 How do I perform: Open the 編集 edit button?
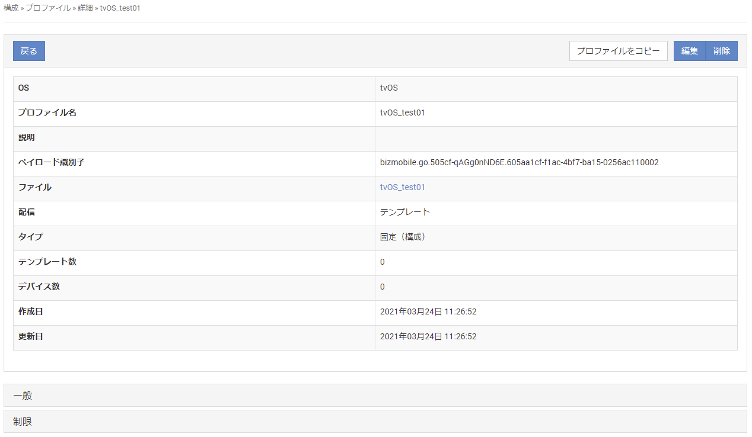pyautogui.click(x=689, y=51)
